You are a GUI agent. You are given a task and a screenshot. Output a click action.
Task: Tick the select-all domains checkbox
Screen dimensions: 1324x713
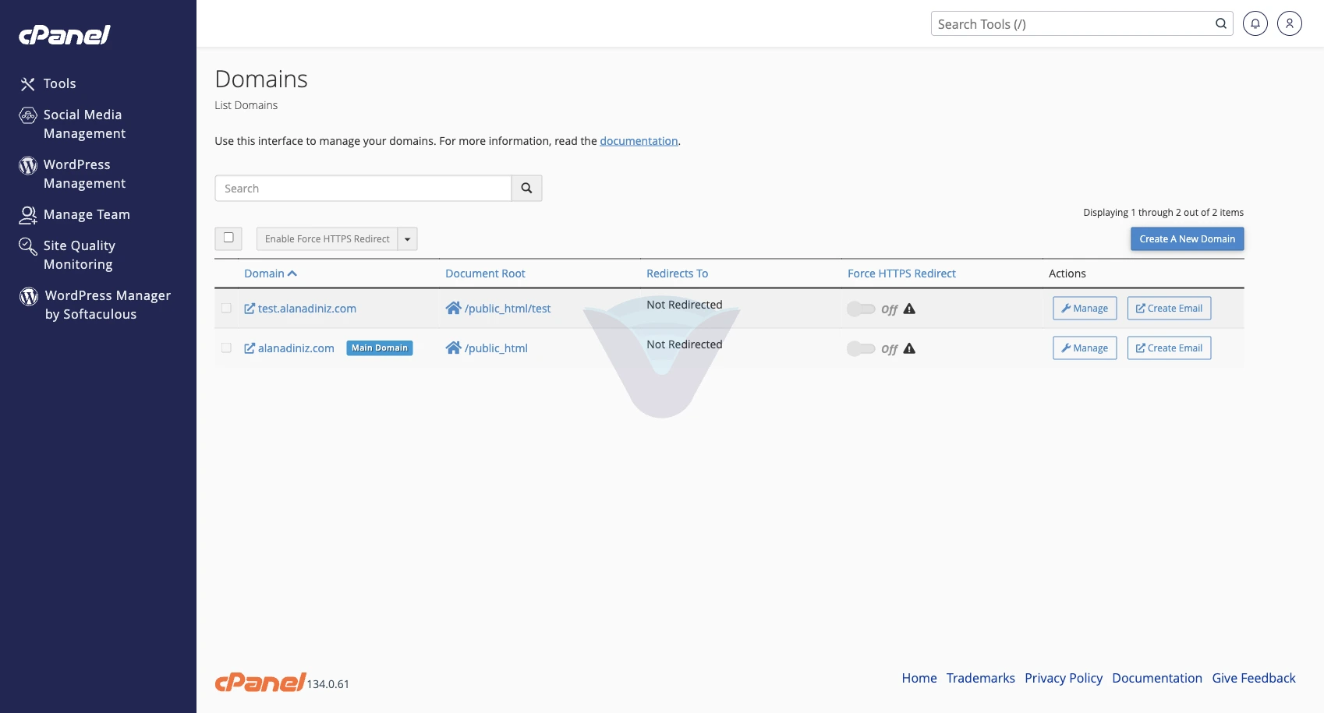point(228,238)
